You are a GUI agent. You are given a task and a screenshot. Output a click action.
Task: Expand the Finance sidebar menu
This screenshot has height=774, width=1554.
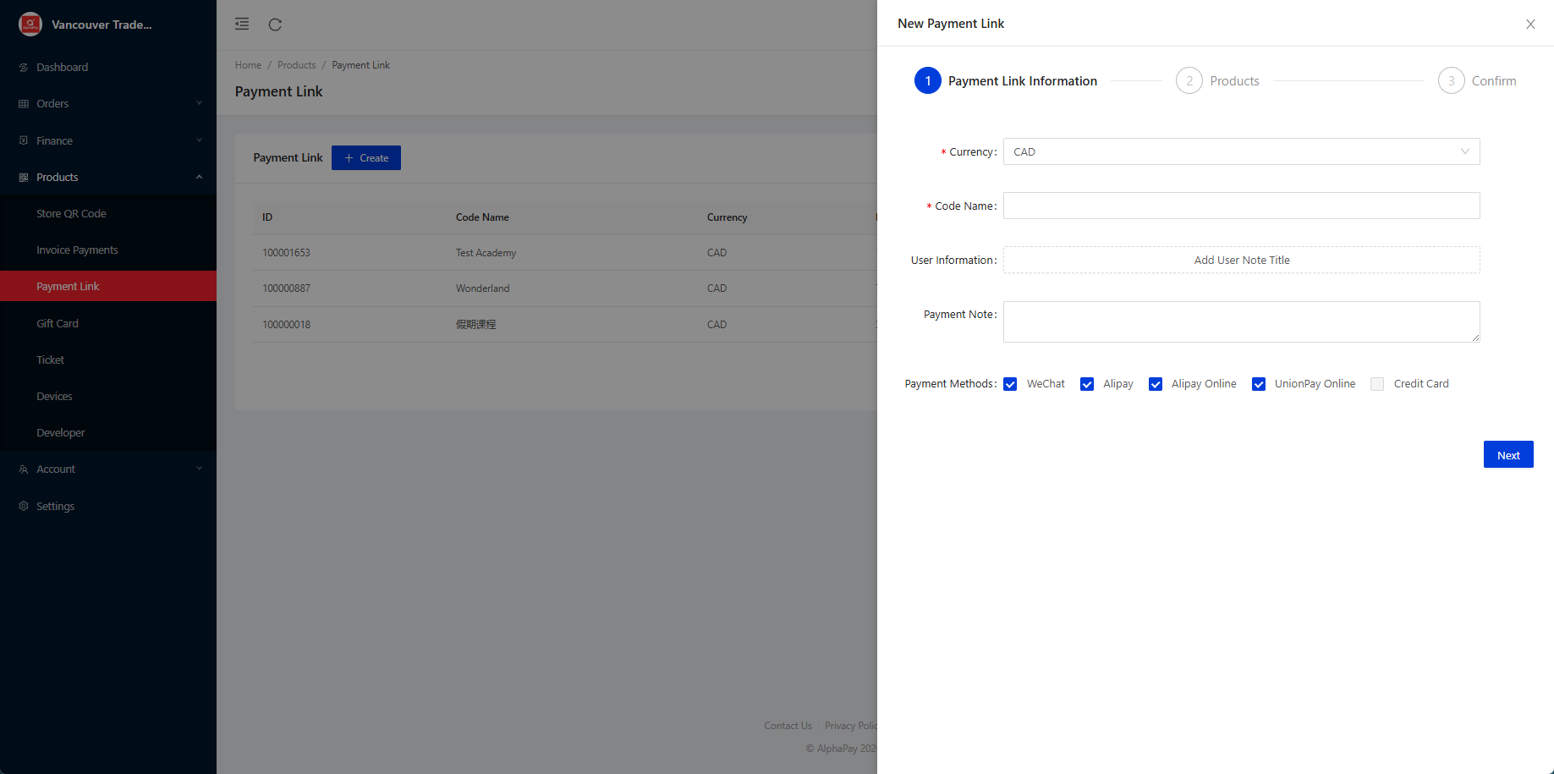pyautogui.click(x=108, y=140)
